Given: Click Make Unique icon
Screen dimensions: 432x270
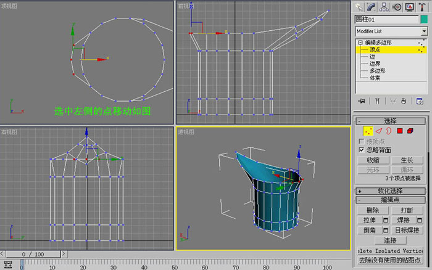Looking at the screenshot, I should (393, 101).
